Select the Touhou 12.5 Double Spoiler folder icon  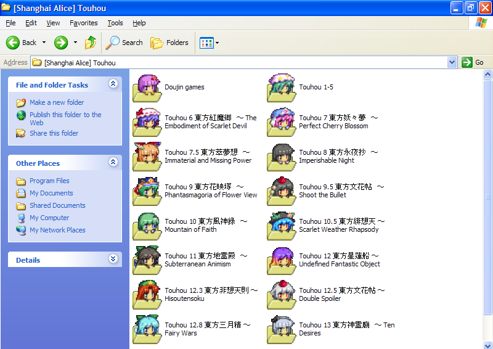(x=282, y=295)
